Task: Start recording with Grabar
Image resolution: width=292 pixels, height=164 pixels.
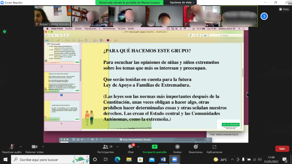Action: tap(177, 149)
